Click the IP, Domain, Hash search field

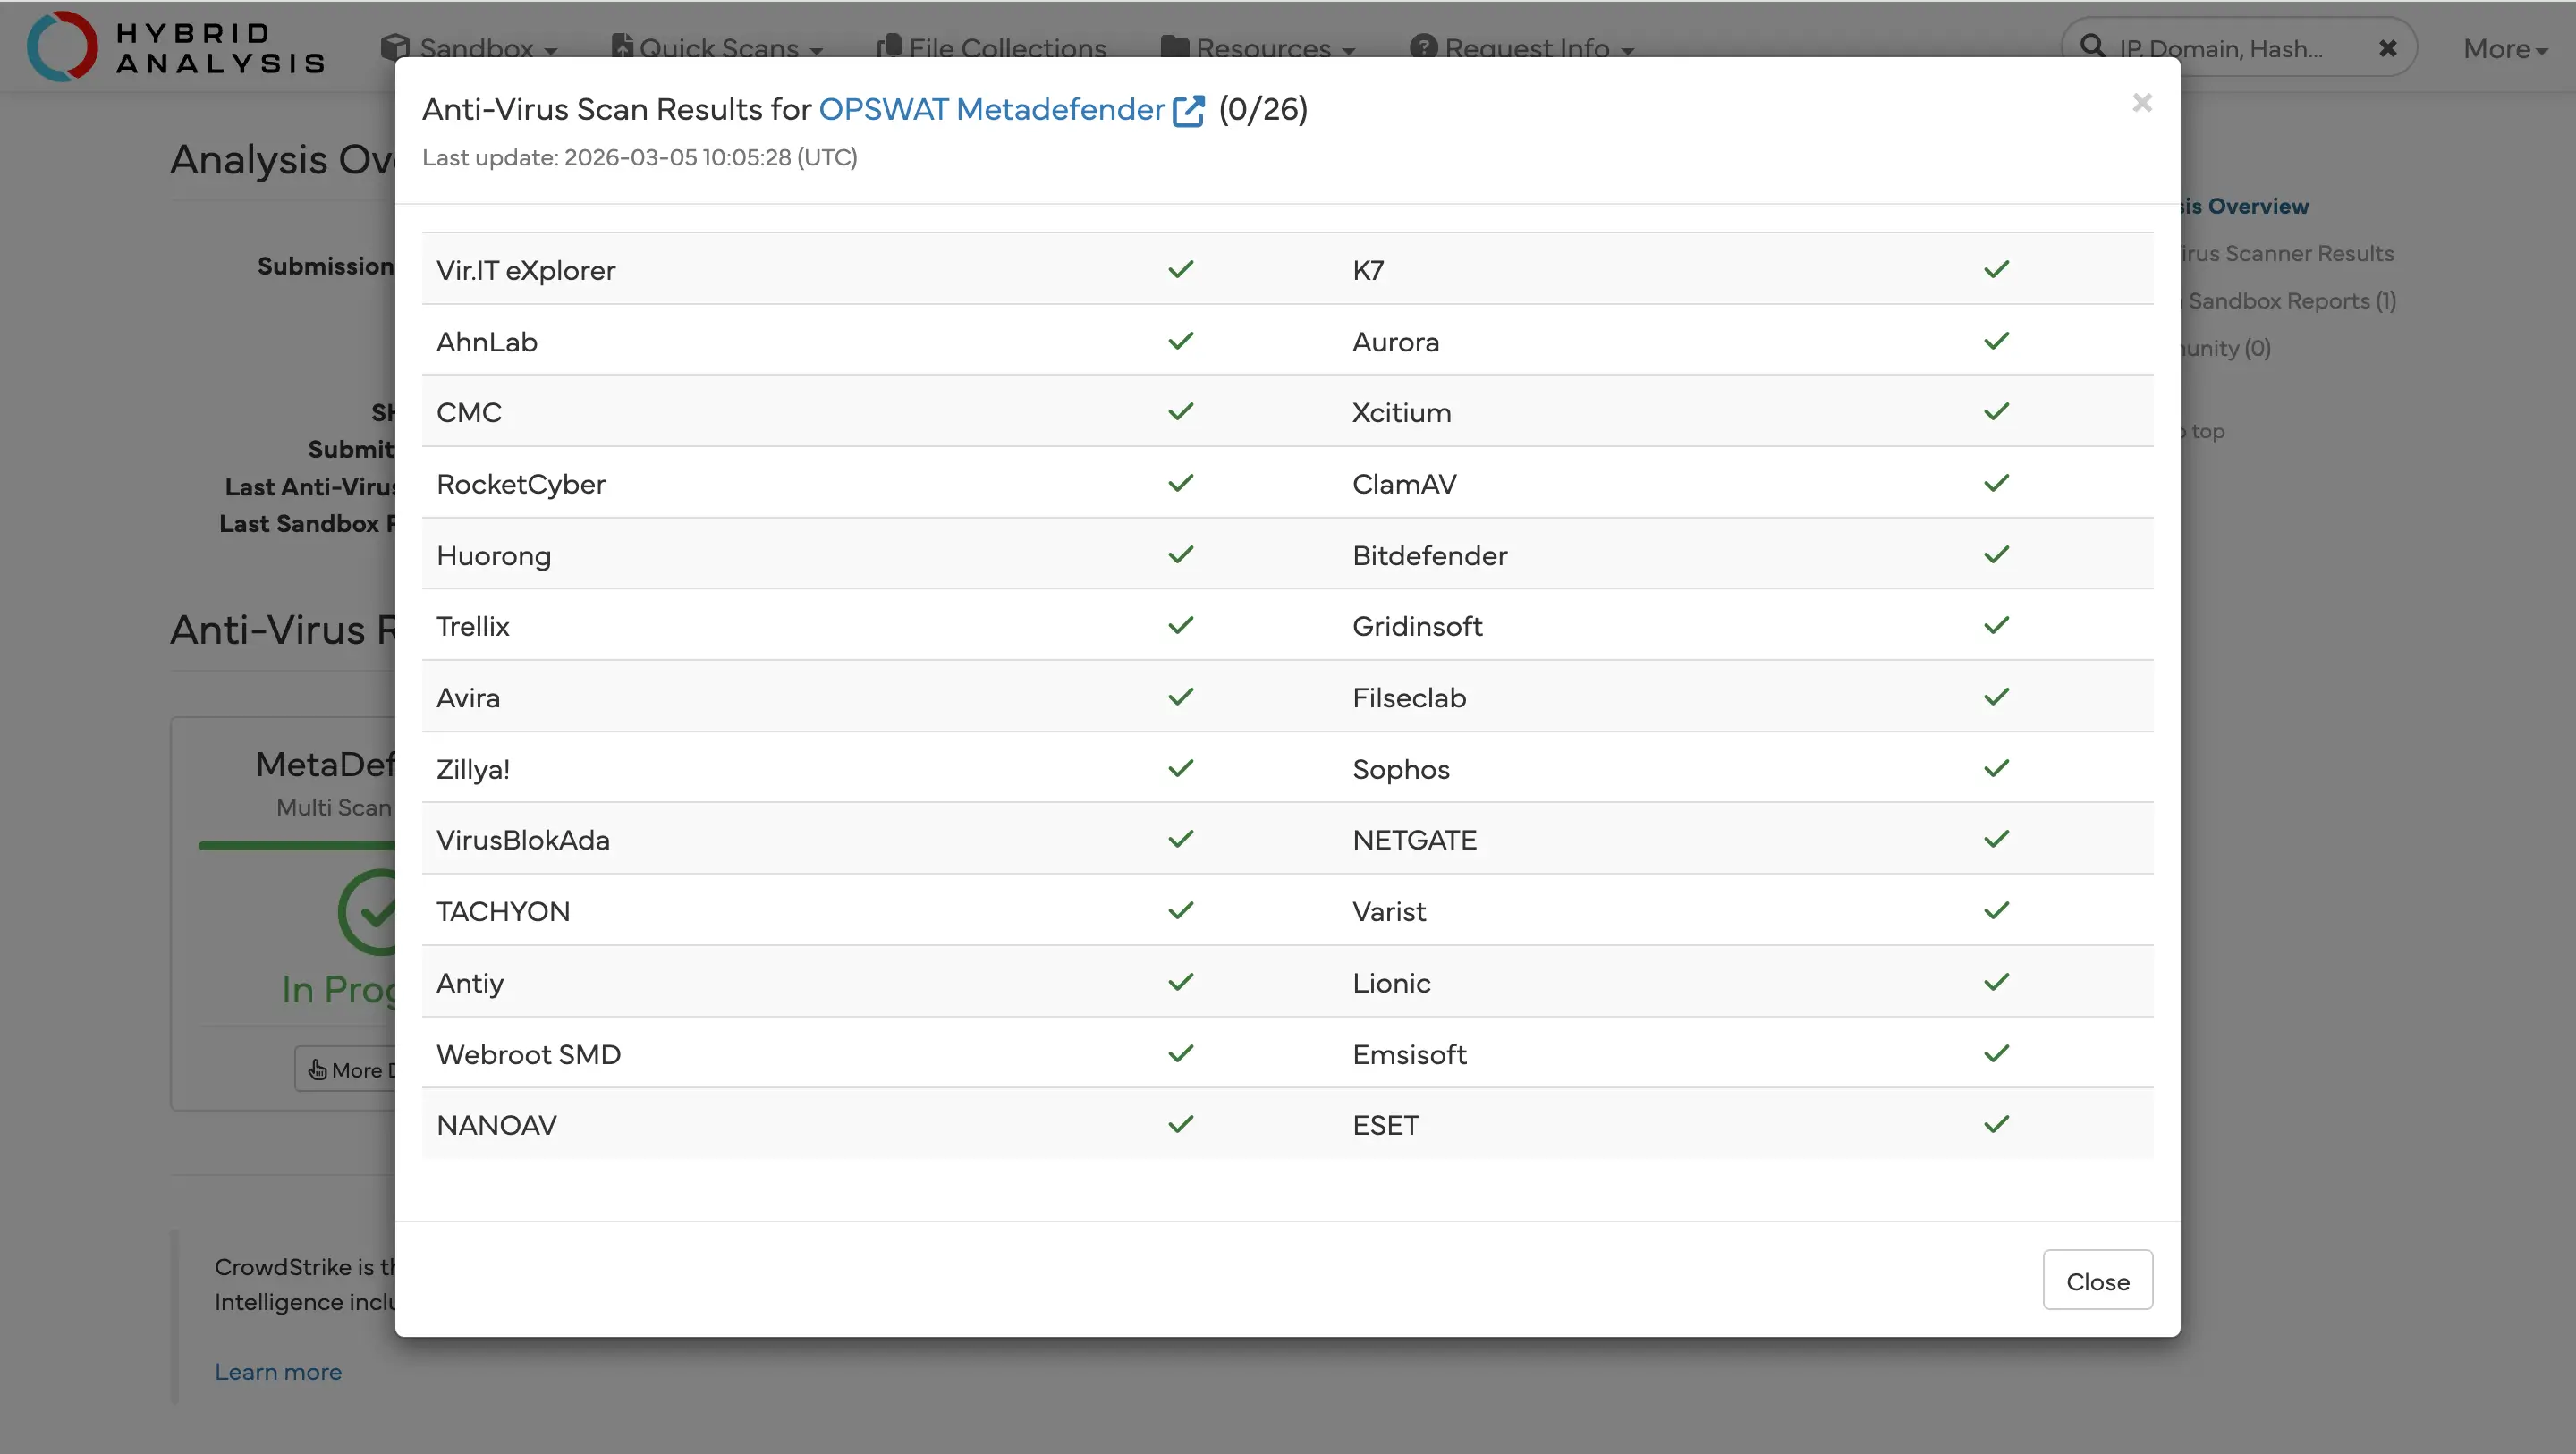tap(2220, 48)
